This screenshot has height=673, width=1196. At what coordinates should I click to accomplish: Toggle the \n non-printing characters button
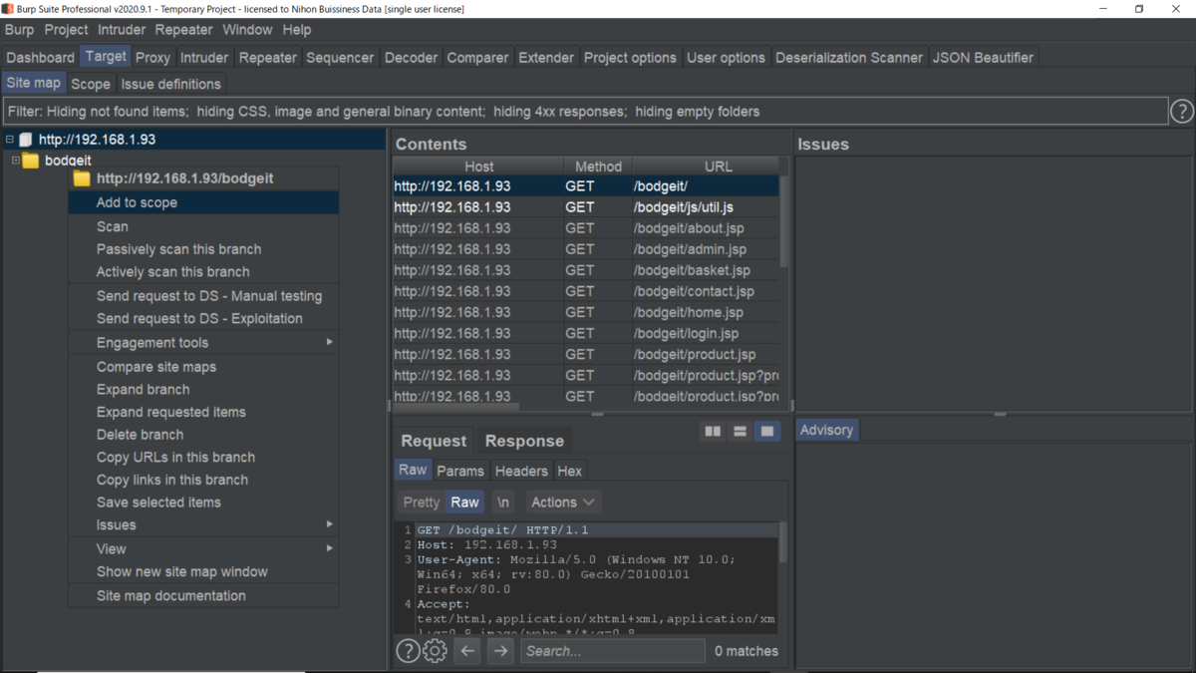503,503
